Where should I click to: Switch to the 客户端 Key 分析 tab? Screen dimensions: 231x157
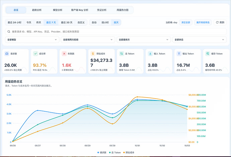[x=80, y=10]
